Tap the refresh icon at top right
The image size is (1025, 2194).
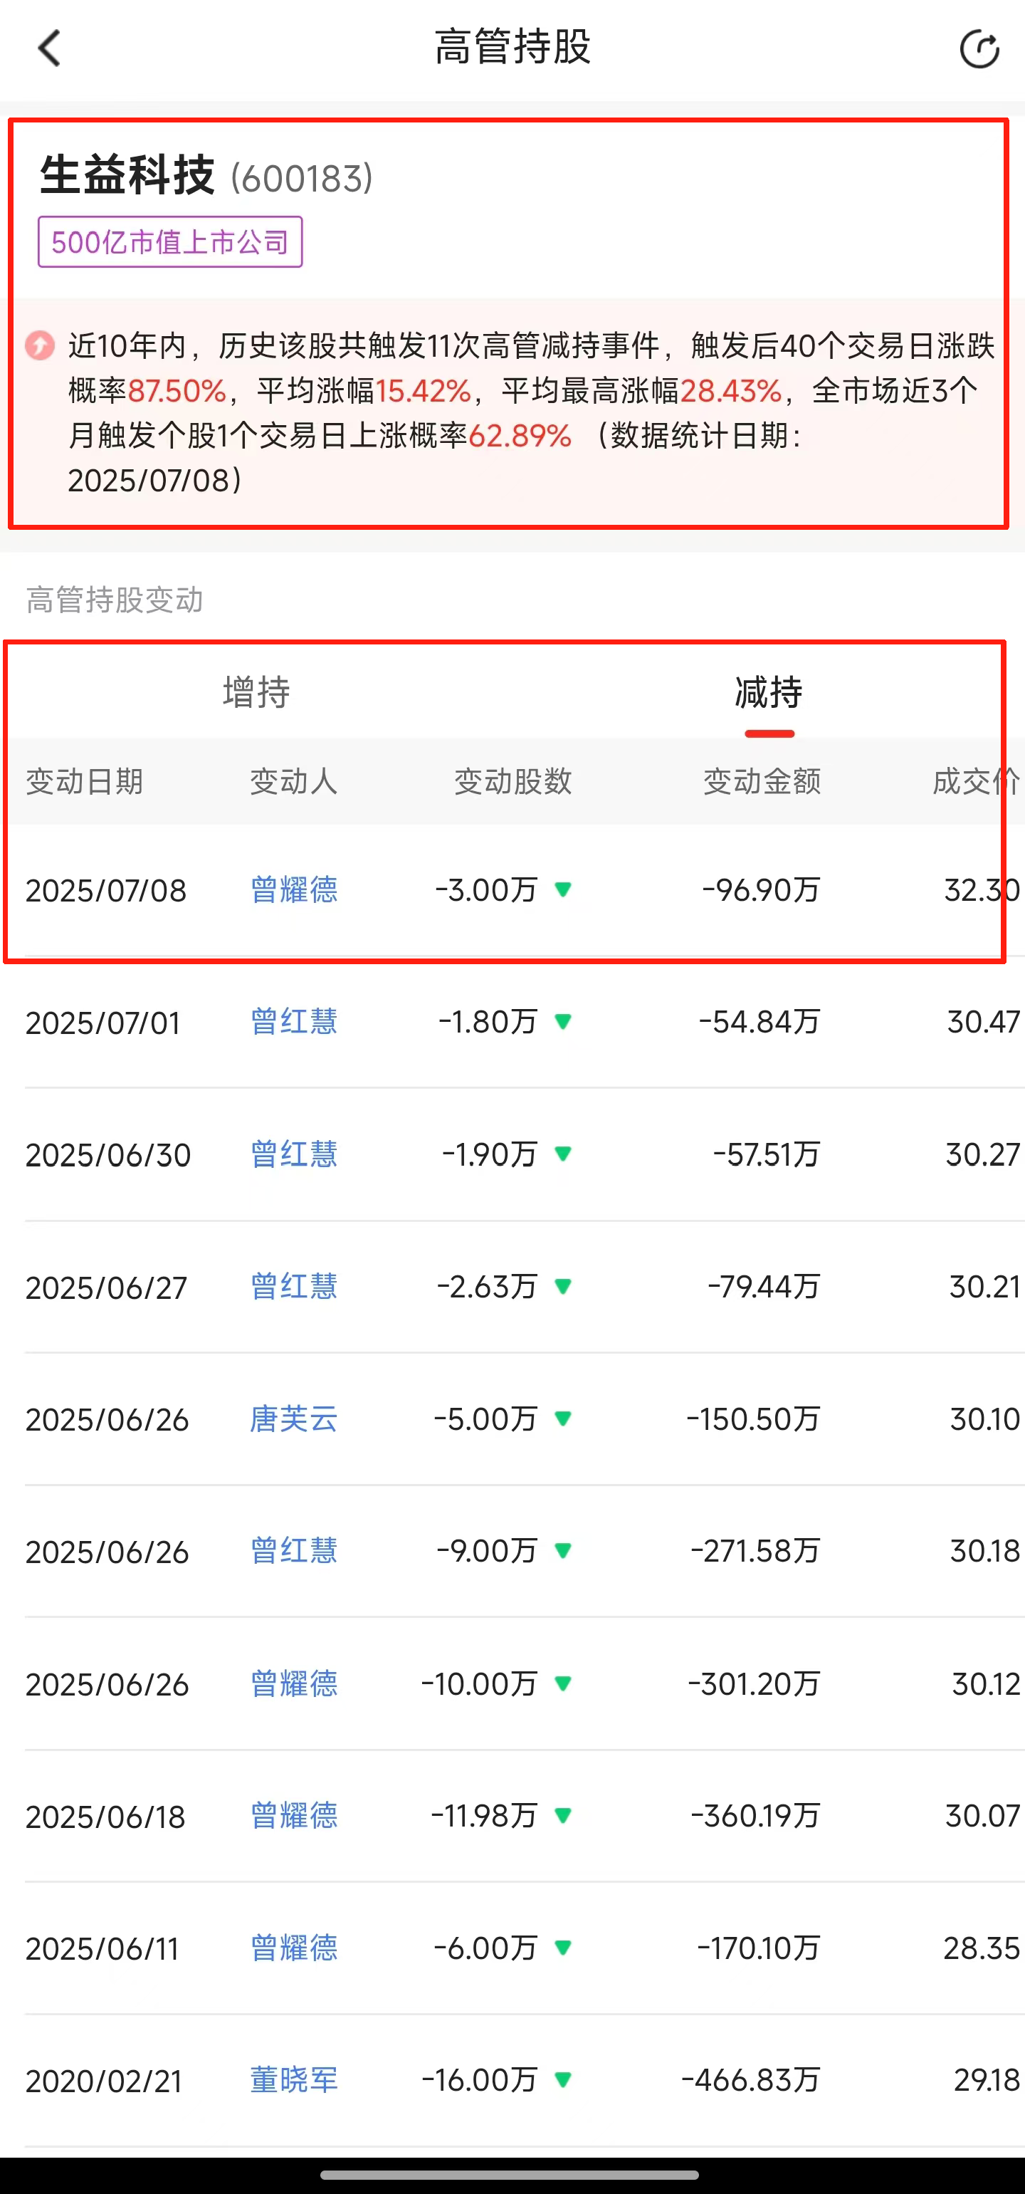click(x=979, y=48)
